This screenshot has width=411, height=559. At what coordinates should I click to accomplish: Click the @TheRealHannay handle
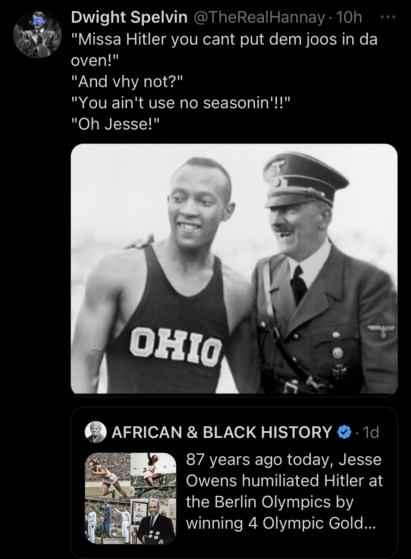point(259,17)
